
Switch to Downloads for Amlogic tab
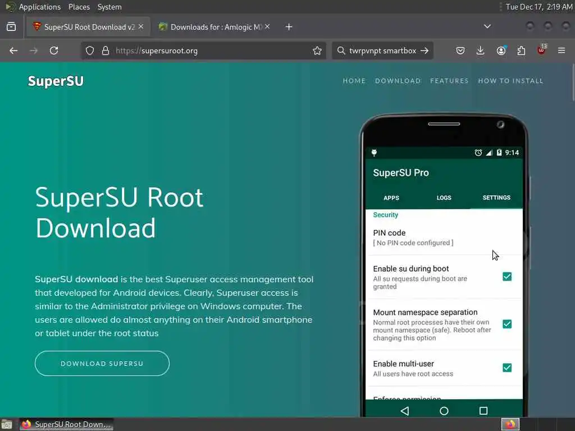[x=214, y=27]
